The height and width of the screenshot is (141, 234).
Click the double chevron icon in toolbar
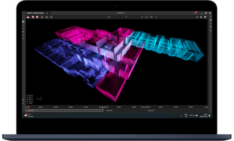point(197,17)
